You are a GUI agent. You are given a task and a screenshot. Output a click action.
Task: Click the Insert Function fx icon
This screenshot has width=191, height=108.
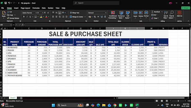pos(23,25)
